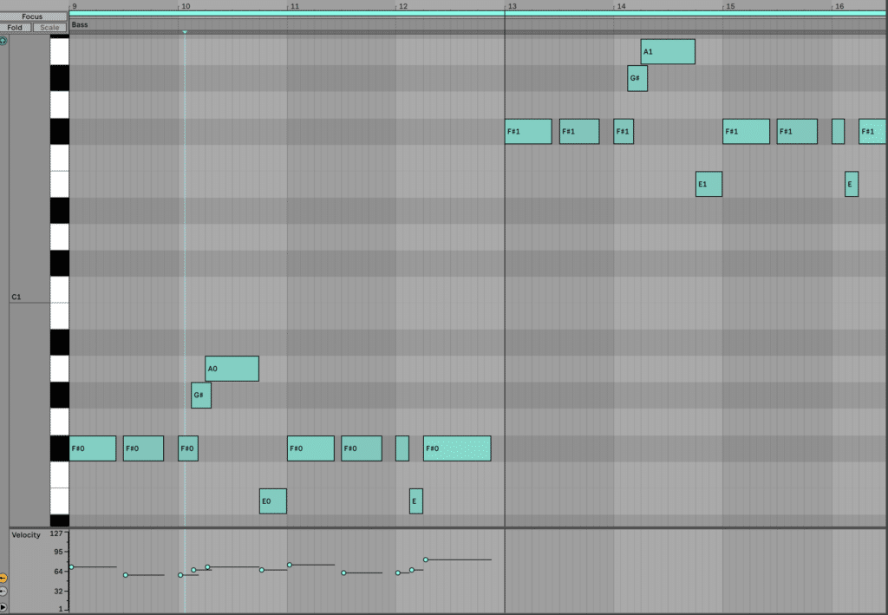Image resolution: width=888 pixels, height=615 pixels.
Task: Toggle the Scale button
Action: [x=49, y=27]
